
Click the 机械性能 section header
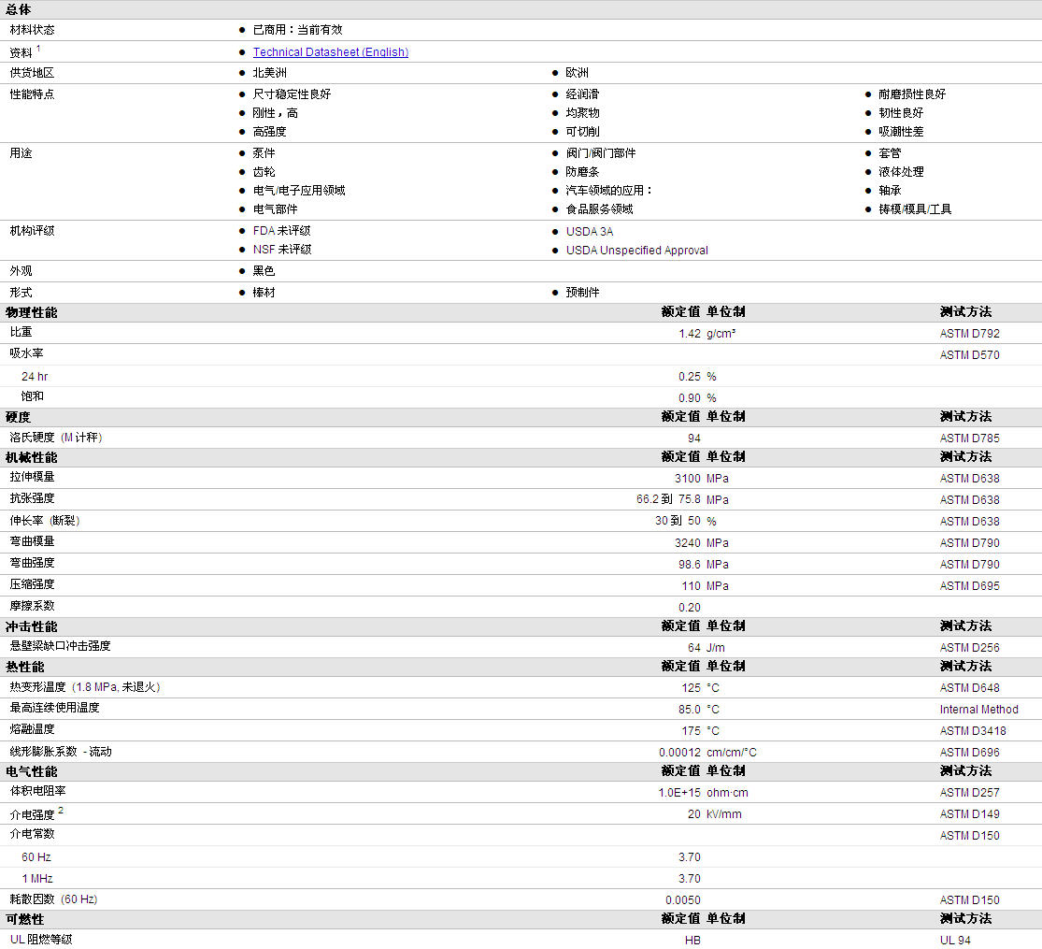tap(31, 457)
